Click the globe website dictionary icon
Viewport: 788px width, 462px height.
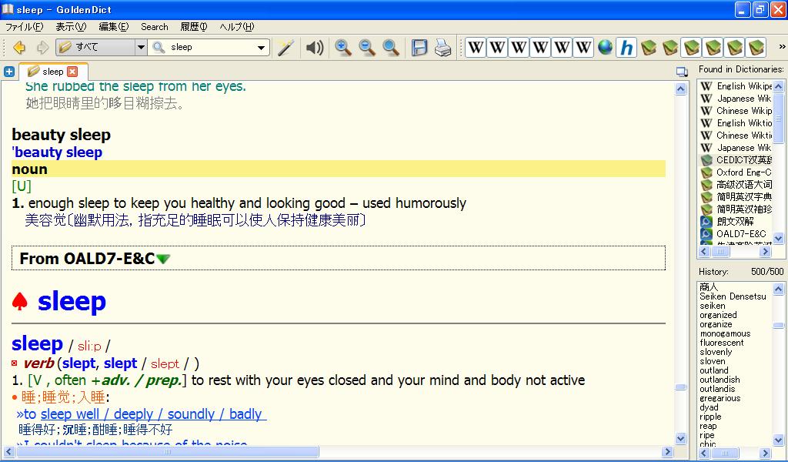tap(606, 48)
